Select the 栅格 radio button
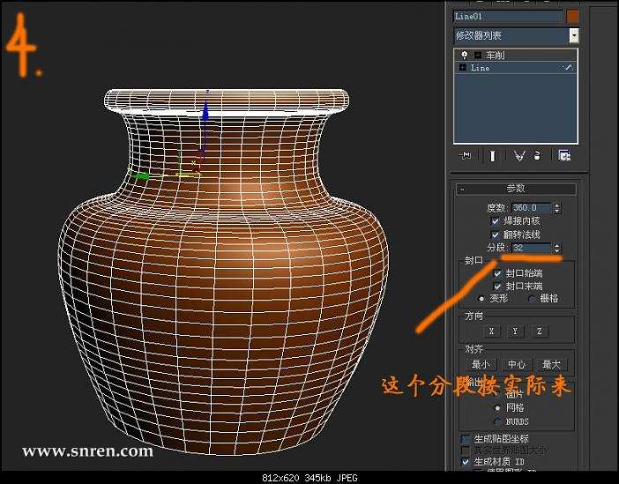 click(x=531, y=299)
